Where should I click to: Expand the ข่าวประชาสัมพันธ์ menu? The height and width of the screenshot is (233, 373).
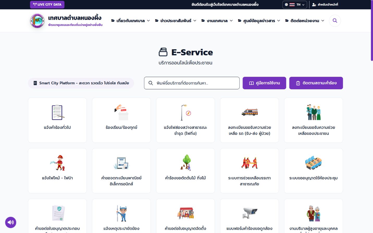(176, 21)
